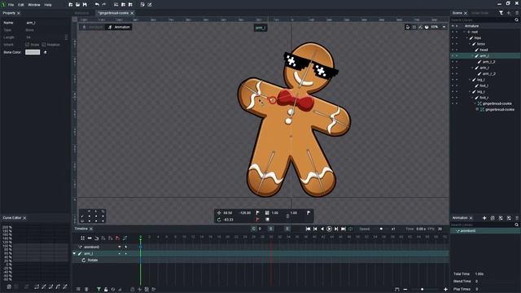The image size is (521, 293).
Task: Collapse the leg_r bone expander
Action: click(x=470, y=92)
